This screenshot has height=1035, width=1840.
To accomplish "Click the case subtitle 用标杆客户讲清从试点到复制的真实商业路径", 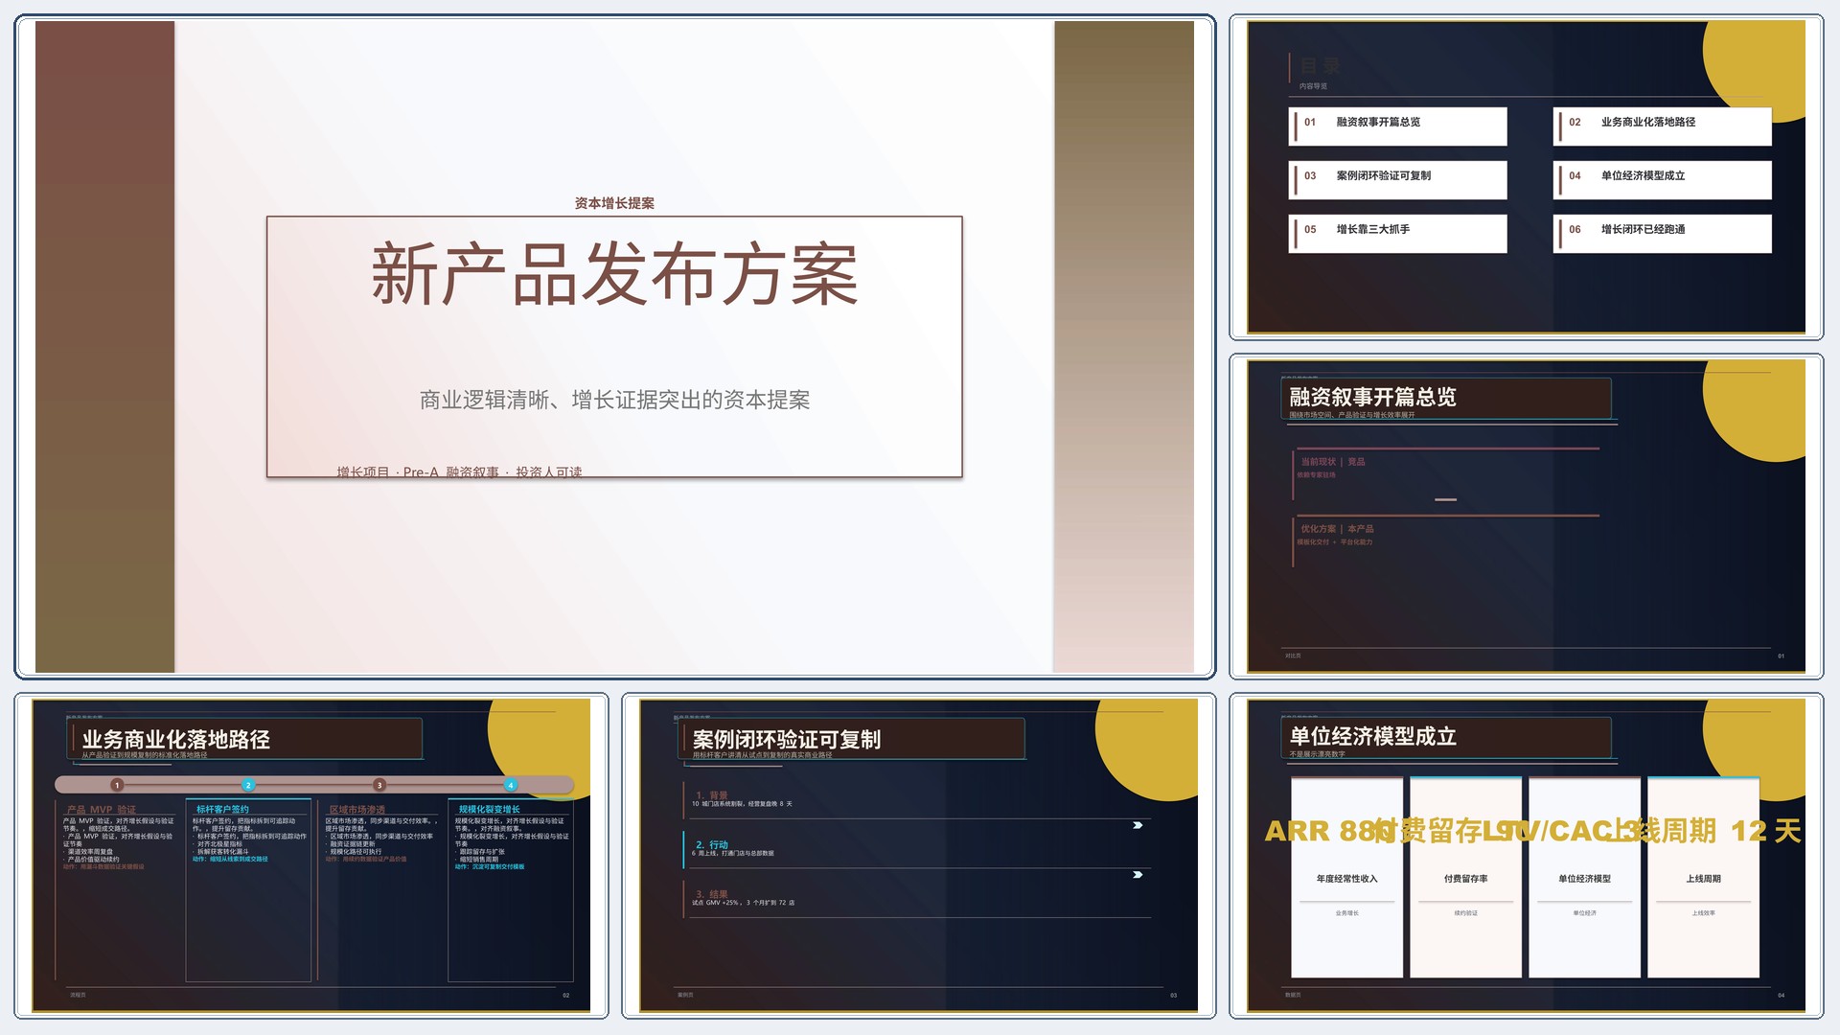I will [x=763, y=755].
